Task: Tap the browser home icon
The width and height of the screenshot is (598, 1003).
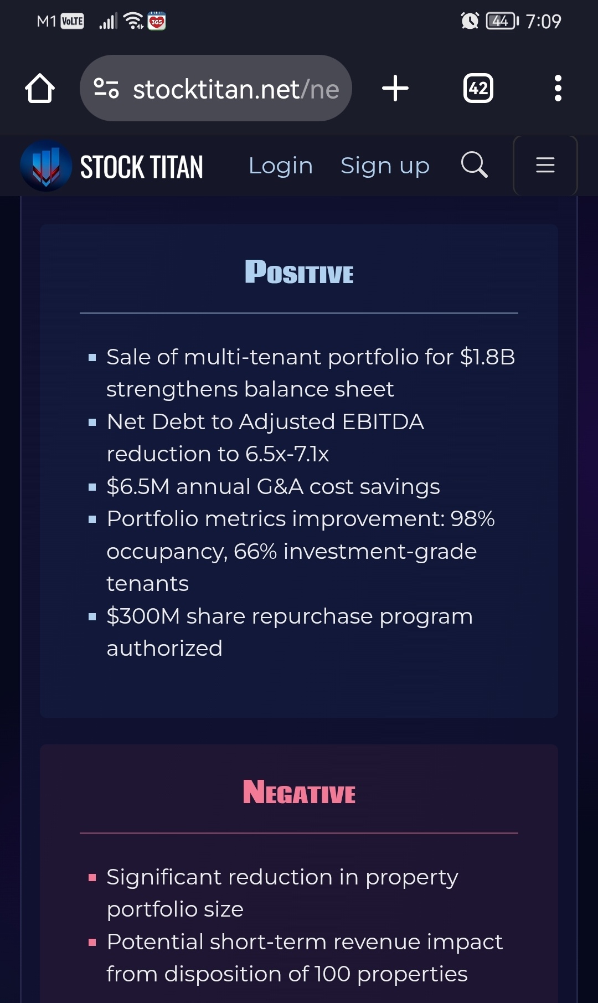Action: [40, 88]
